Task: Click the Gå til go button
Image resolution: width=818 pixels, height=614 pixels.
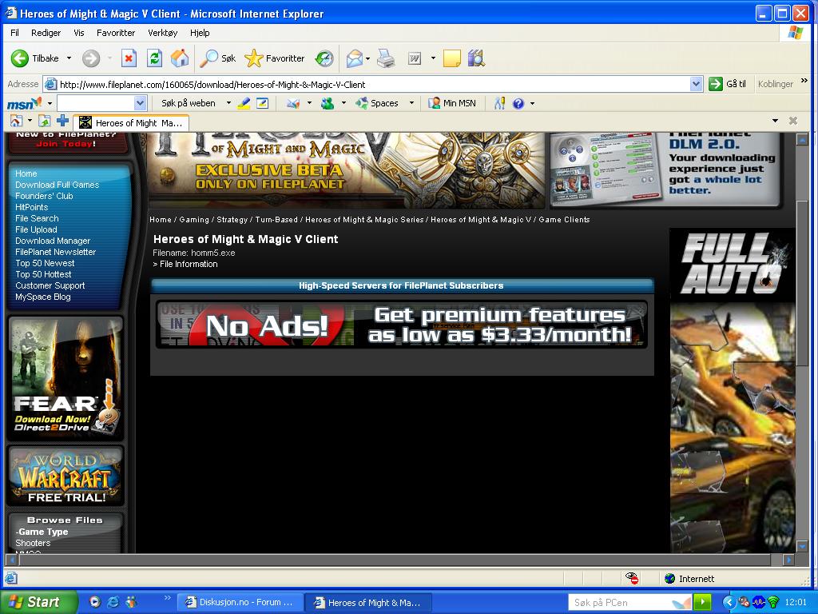Action: pos(729,83)
